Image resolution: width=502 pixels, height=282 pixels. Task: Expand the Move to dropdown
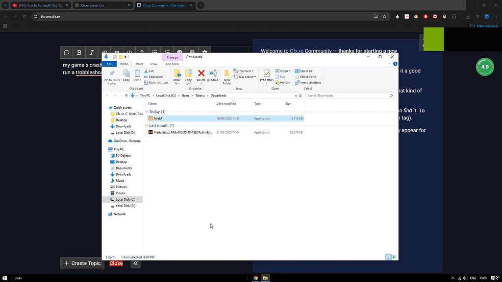pyautogui.click(x=177, y=81)
